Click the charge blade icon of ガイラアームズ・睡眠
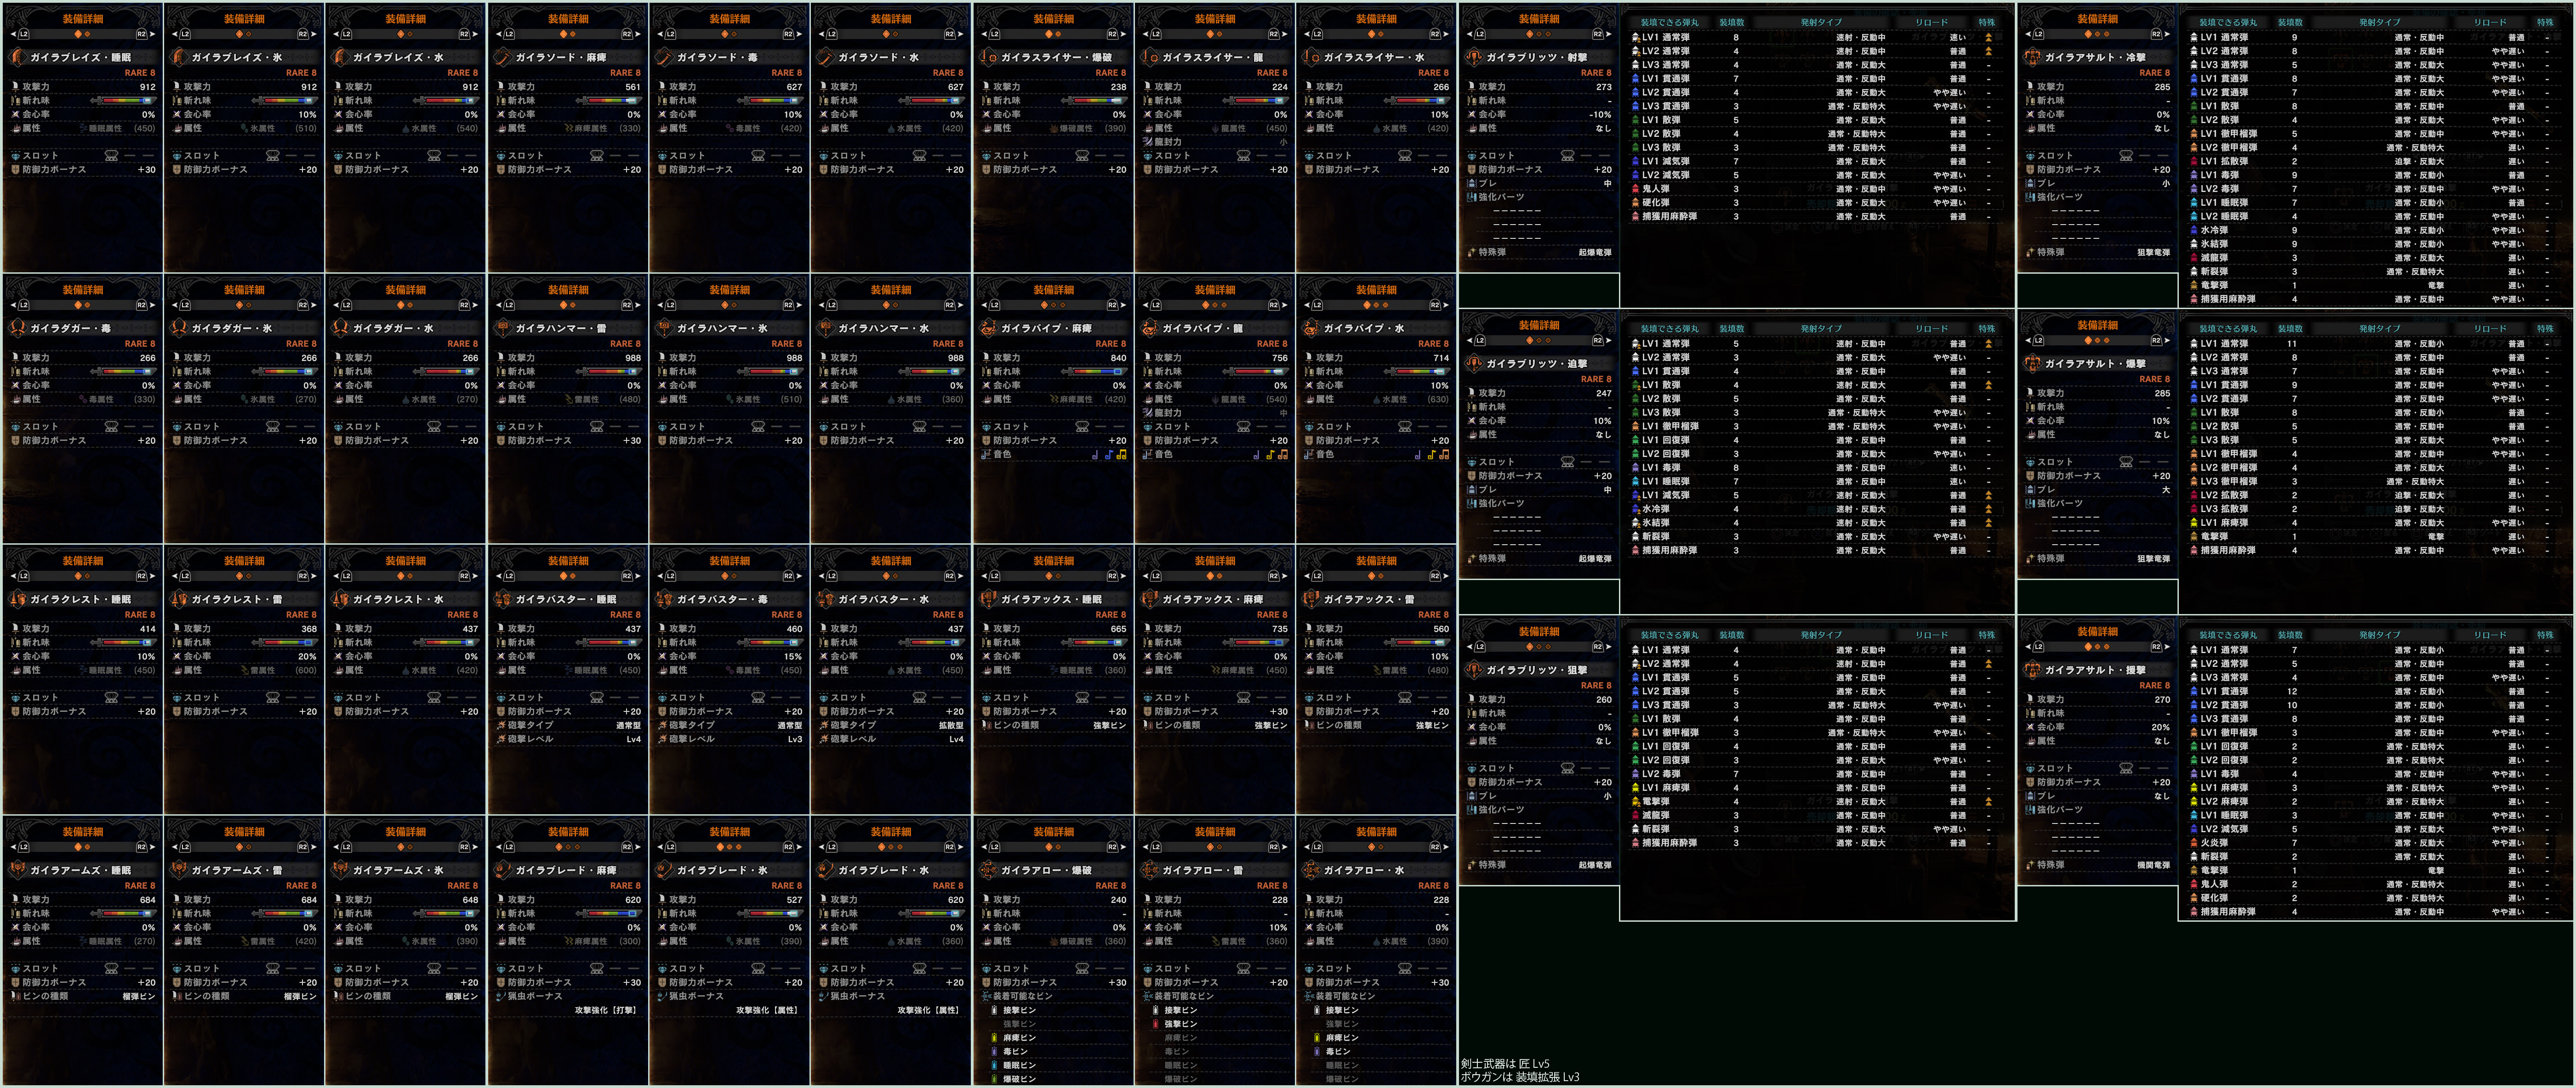Screen dimensions: 2576x1088 tap(17, 869)
